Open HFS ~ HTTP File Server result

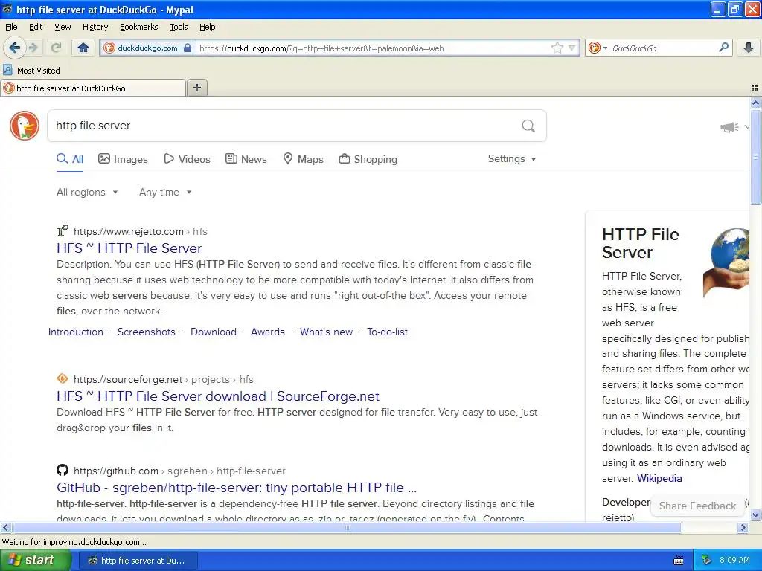[129, 248]
